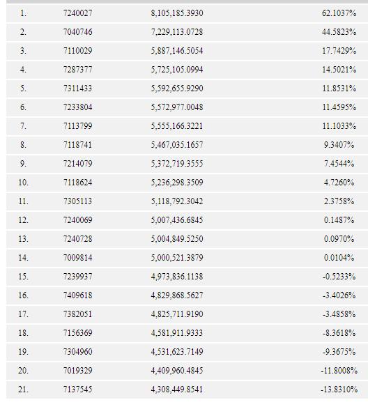Screen dimensions: 368x416
Task: Click the negative return -0.5233%
Action: [x=339, y=277]
